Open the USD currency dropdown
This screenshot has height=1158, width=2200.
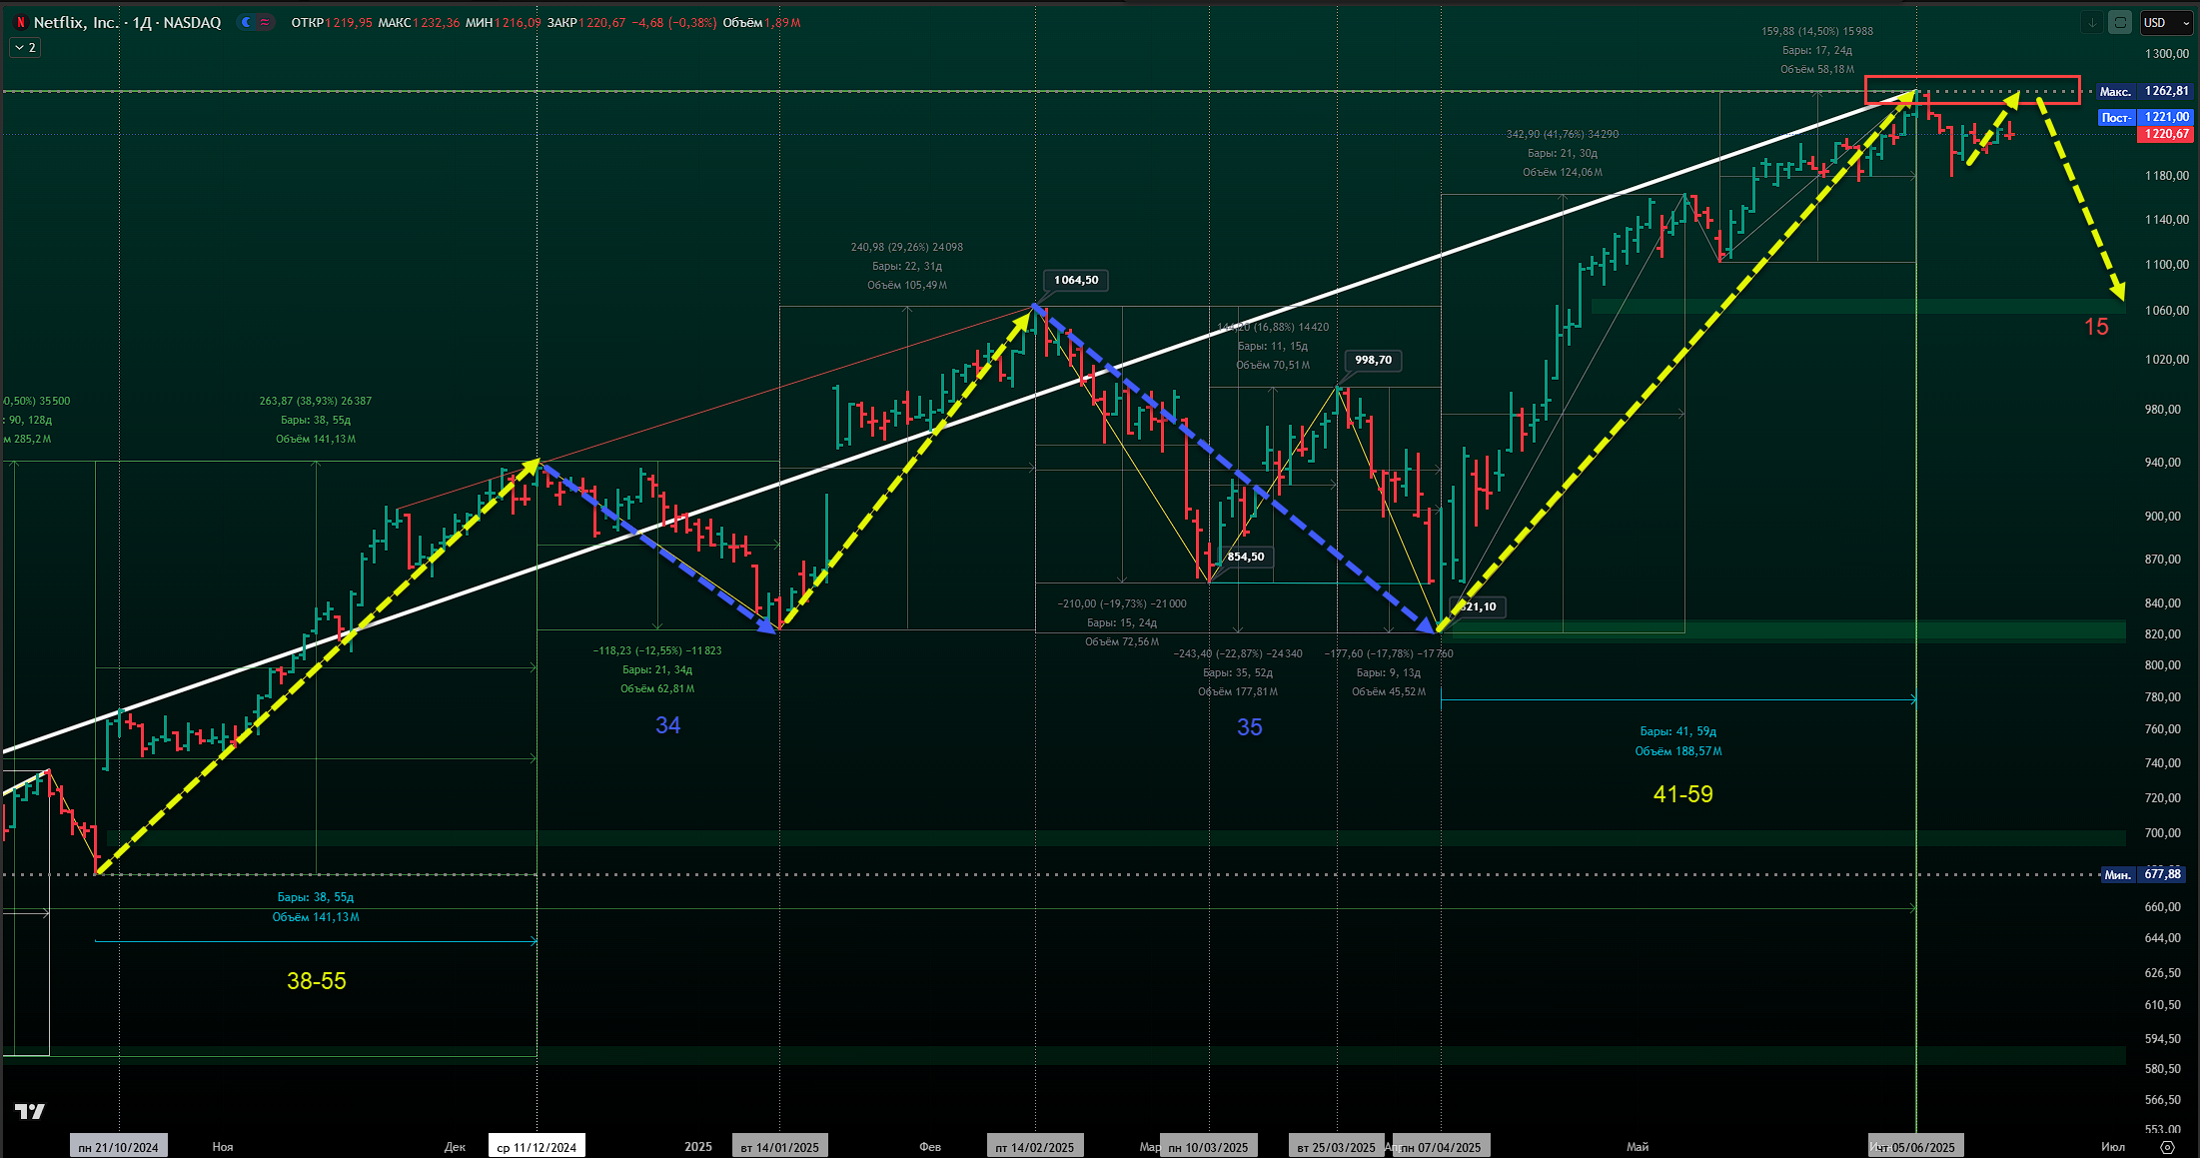pos(2165,23)
